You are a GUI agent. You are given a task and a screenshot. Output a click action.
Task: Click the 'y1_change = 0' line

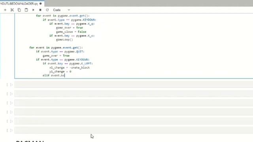(60, 71)
